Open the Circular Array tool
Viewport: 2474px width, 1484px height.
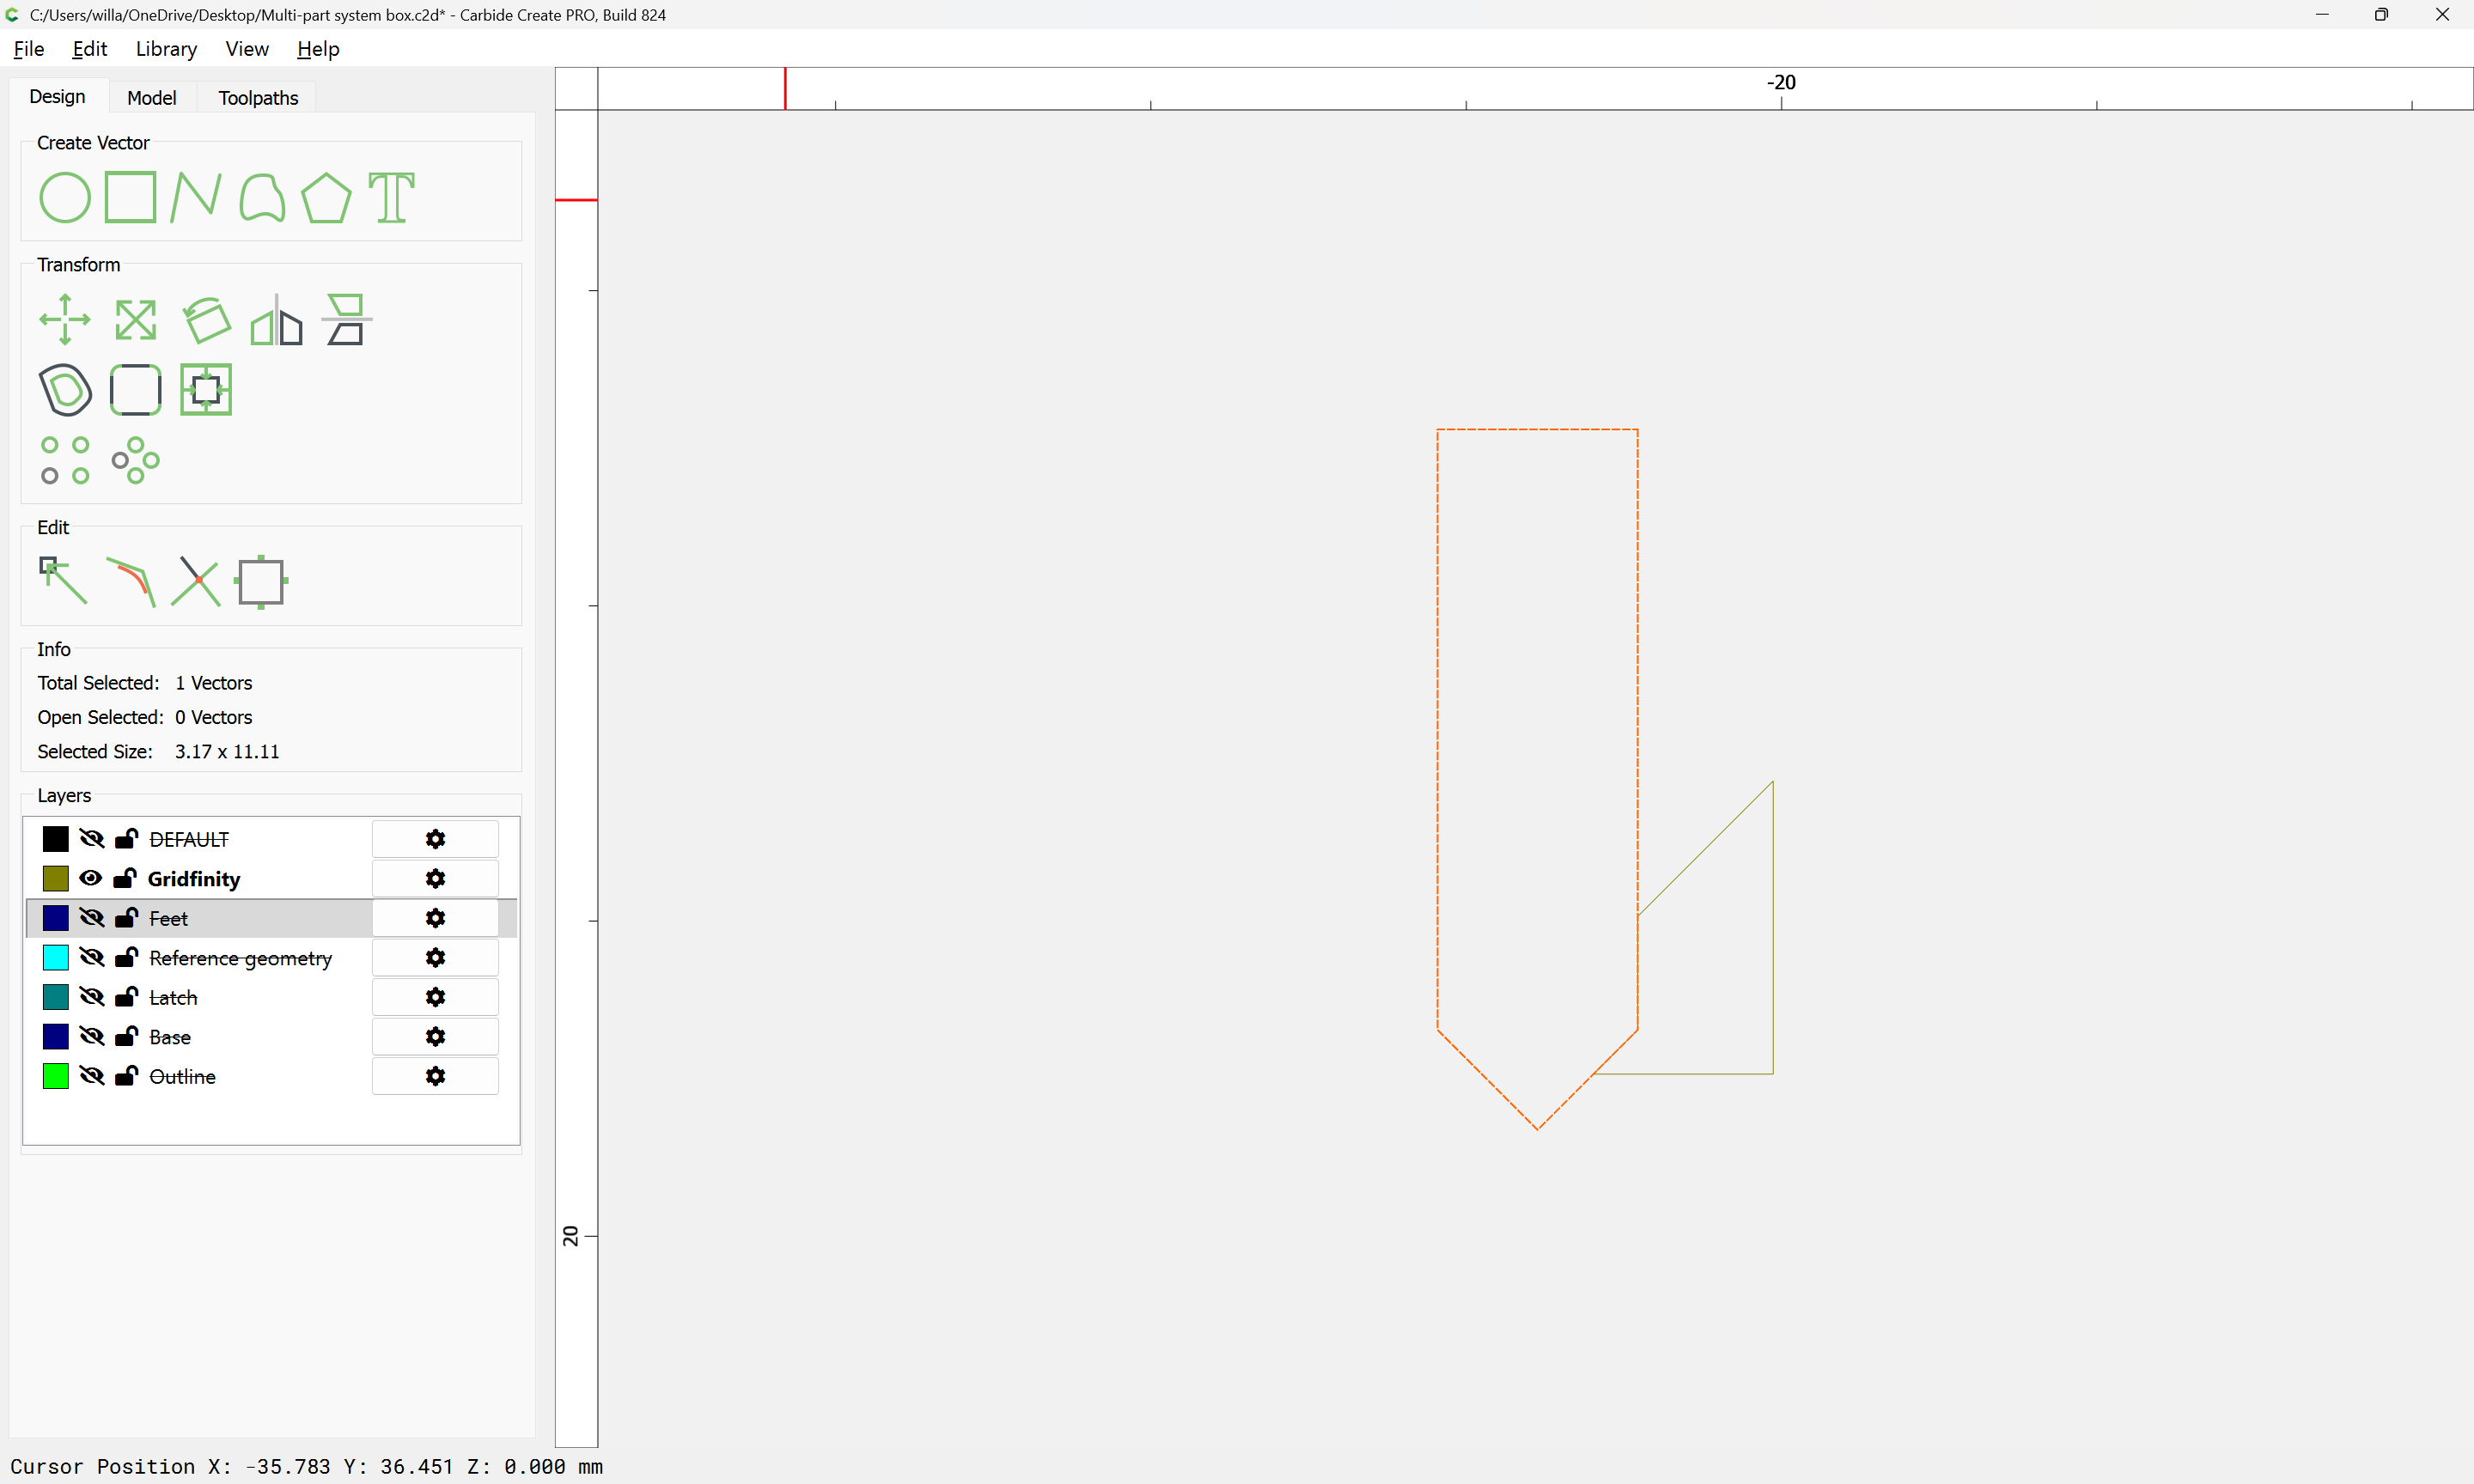click(x=135, y=460)
